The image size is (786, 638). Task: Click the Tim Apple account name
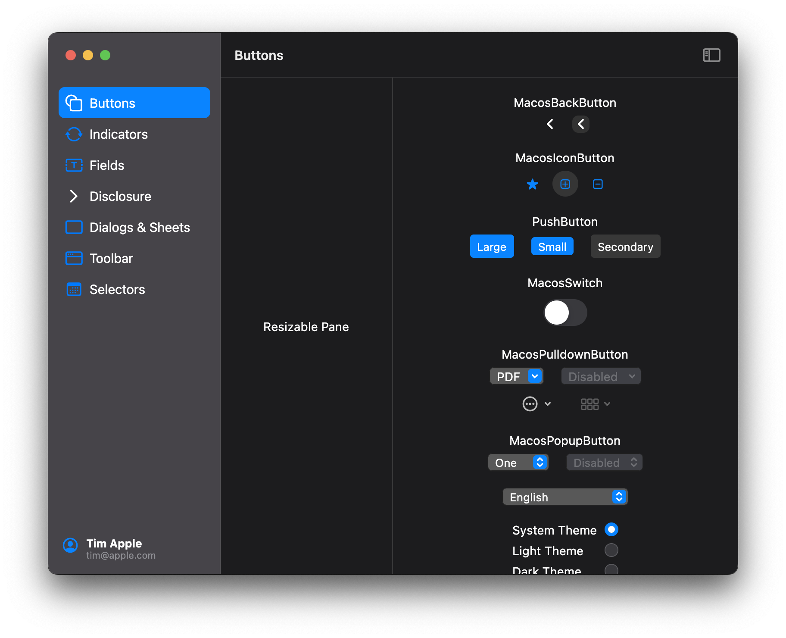point(114,543)
